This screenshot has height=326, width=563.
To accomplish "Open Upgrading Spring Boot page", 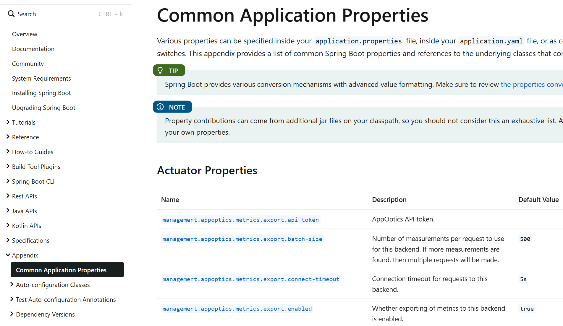I will [x=43, y=108].
